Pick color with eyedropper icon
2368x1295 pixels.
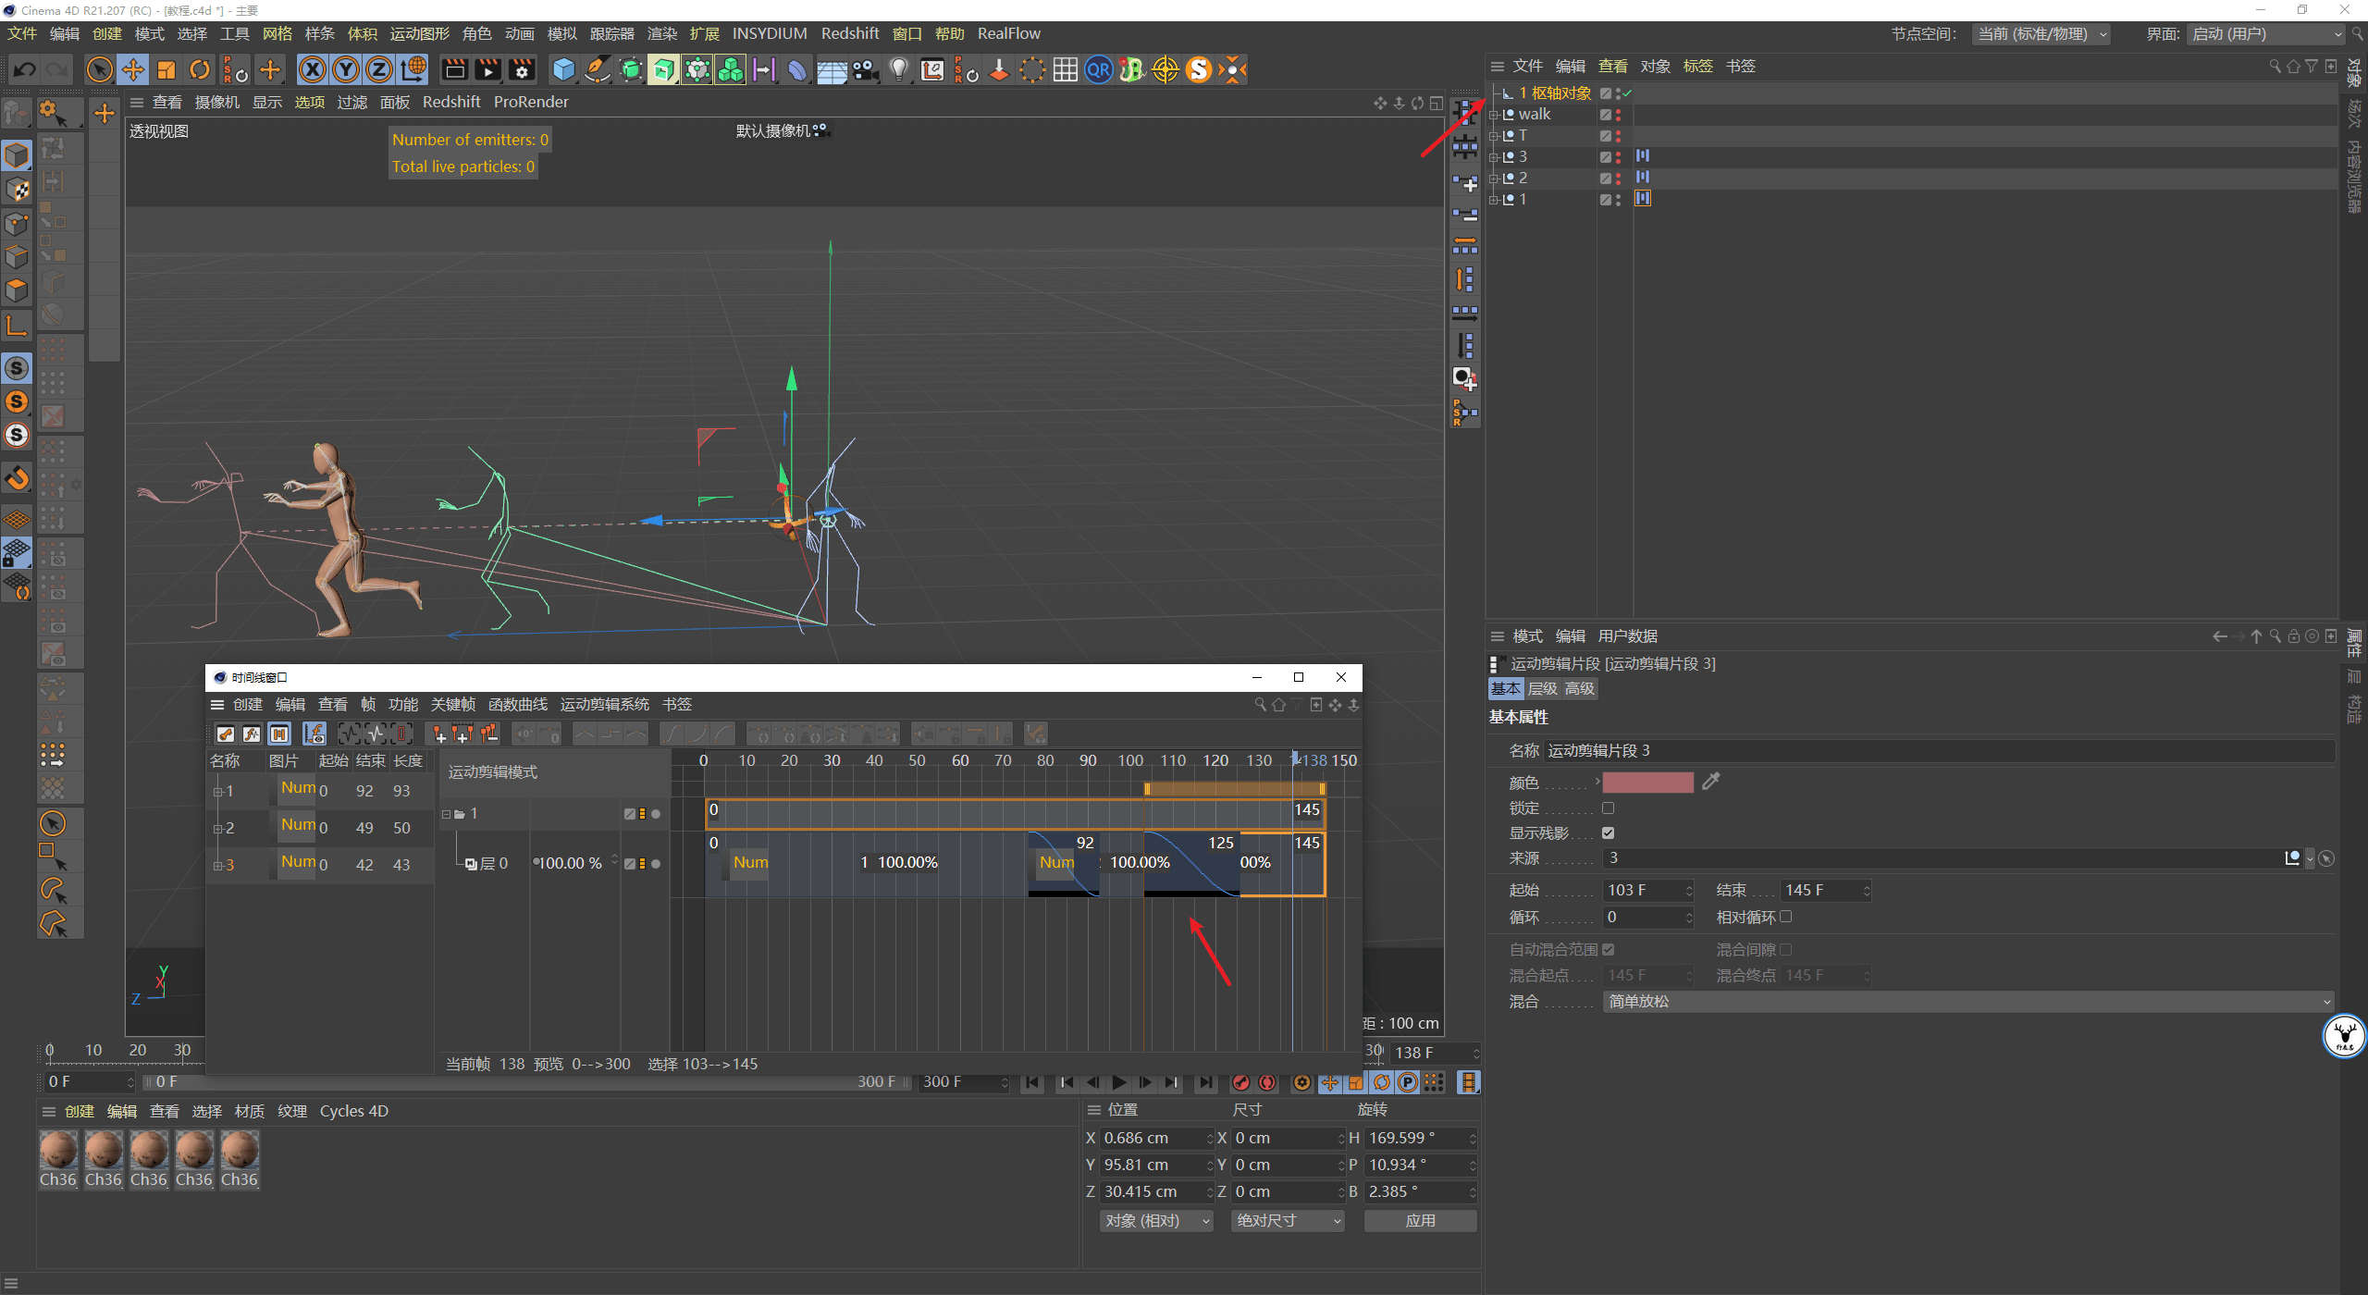(x=1711, y=783)
